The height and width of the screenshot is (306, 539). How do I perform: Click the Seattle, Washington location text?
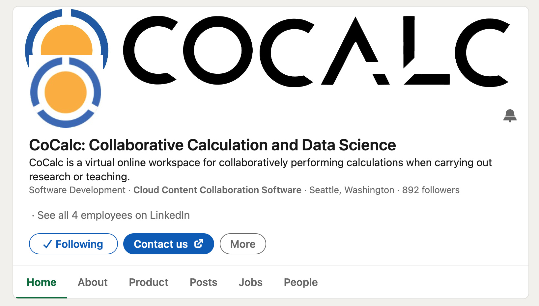(x=352, y=190)
